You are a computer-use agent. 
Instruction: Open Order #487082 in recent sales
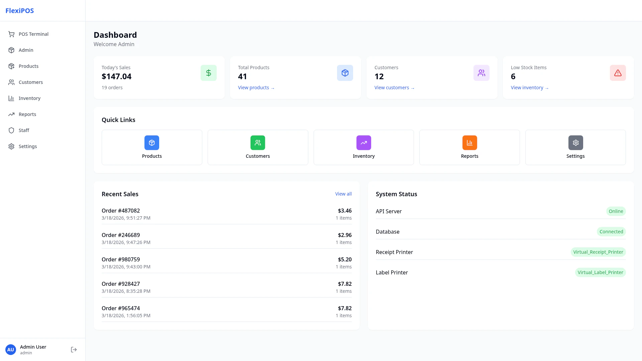pyautogui.click(x=121, y=211)
